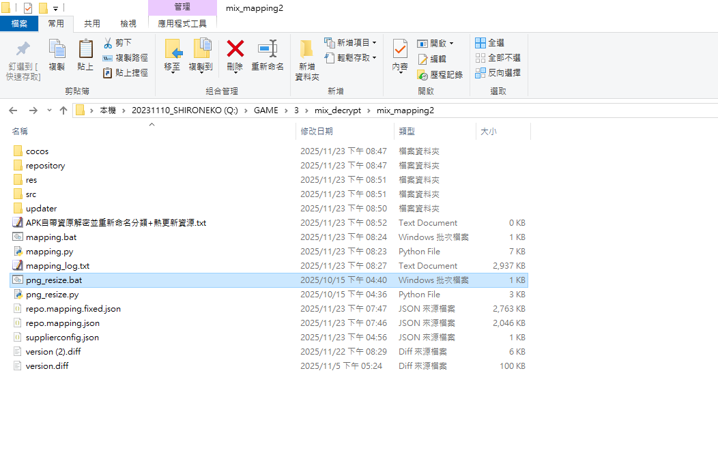Click 反向選擇 to invert selection
This screenshot has height=461, width=718.
click(x=498, y=72)
